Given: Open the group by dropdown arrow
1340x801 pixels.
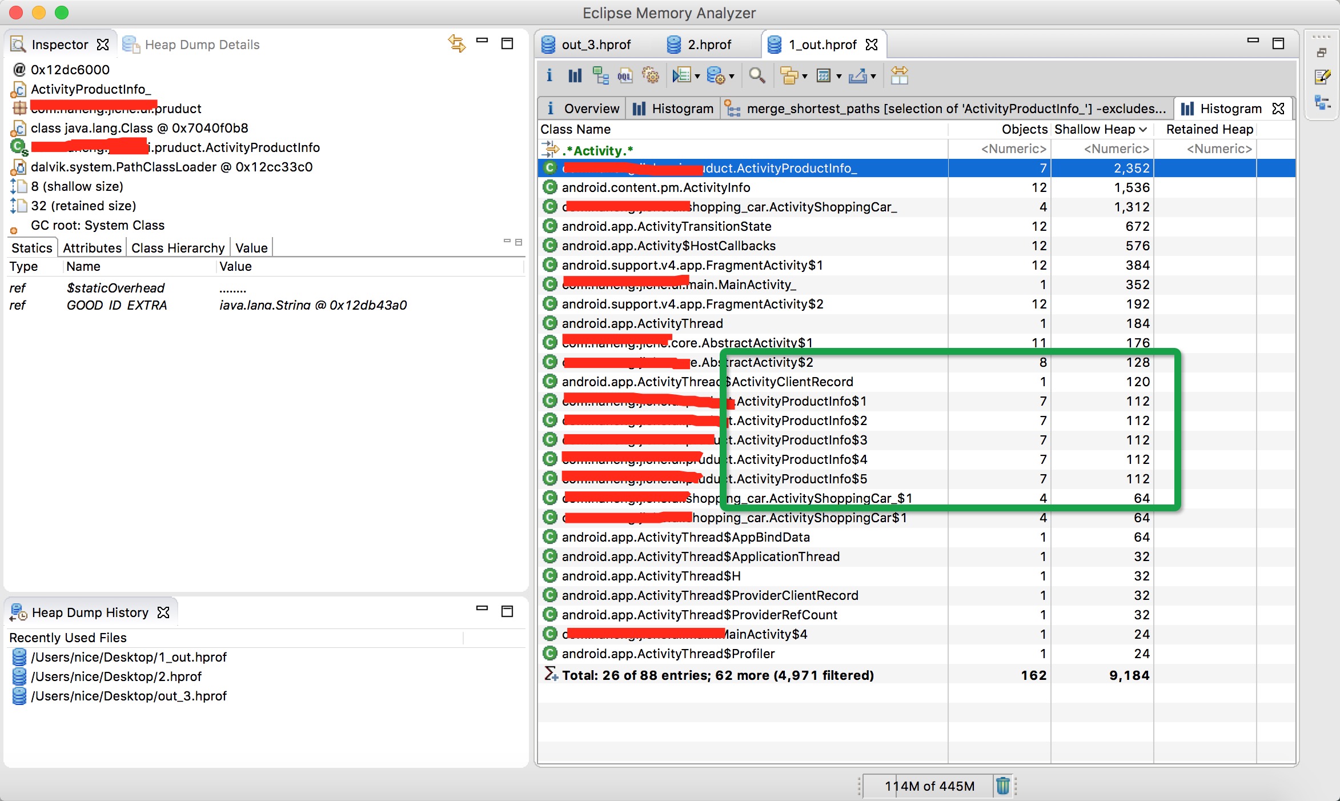Looking at the screenshot, I should click(804, 77).
